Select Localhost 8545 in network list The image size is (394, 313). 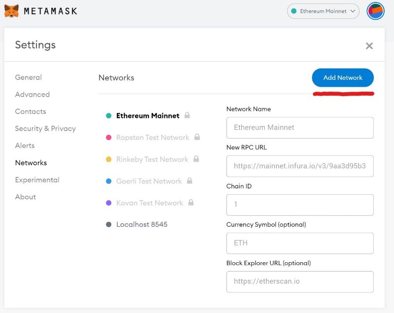tap(142, 224)
